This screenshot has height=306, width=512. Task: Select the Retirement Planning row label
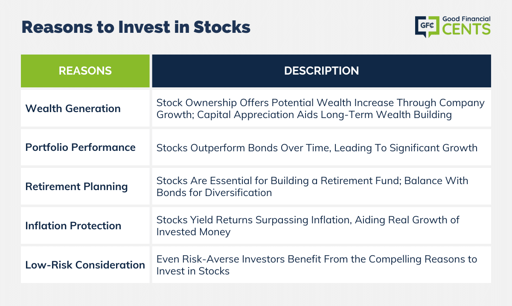77,187
